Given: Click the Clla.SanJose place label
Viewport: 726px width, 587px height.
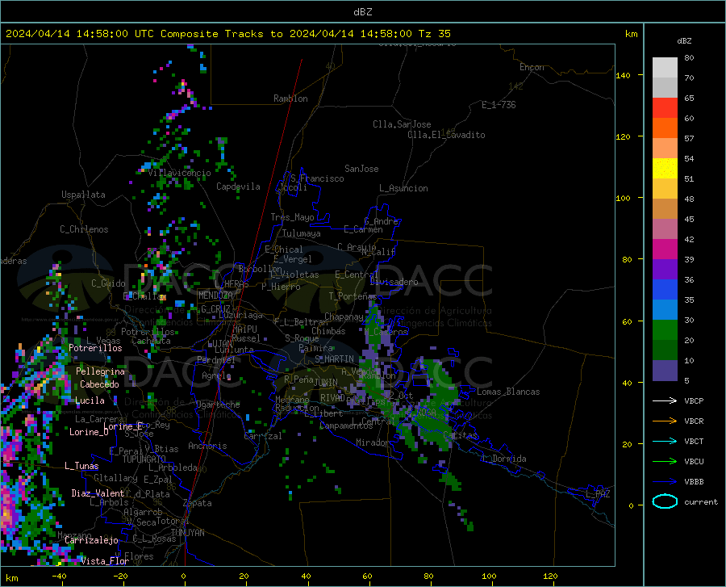Looking at the screenshot, I should [402, 124].
